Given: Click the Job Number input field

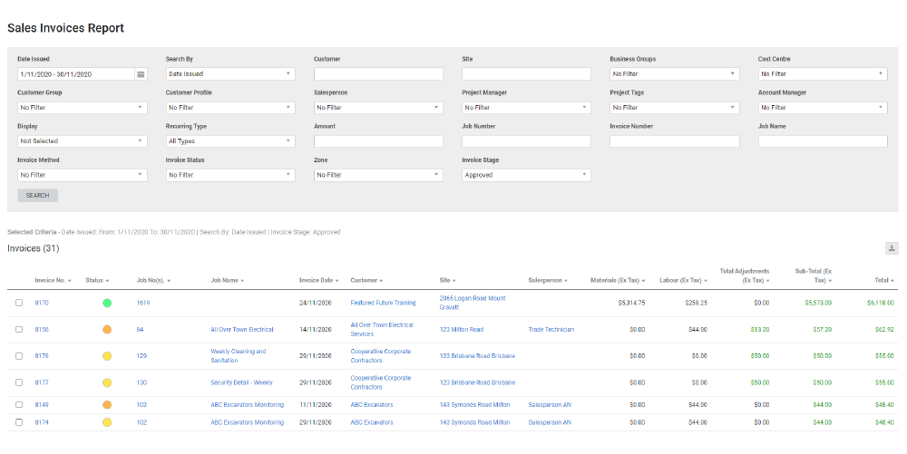Looking at the screenshot, I should 526,141.
